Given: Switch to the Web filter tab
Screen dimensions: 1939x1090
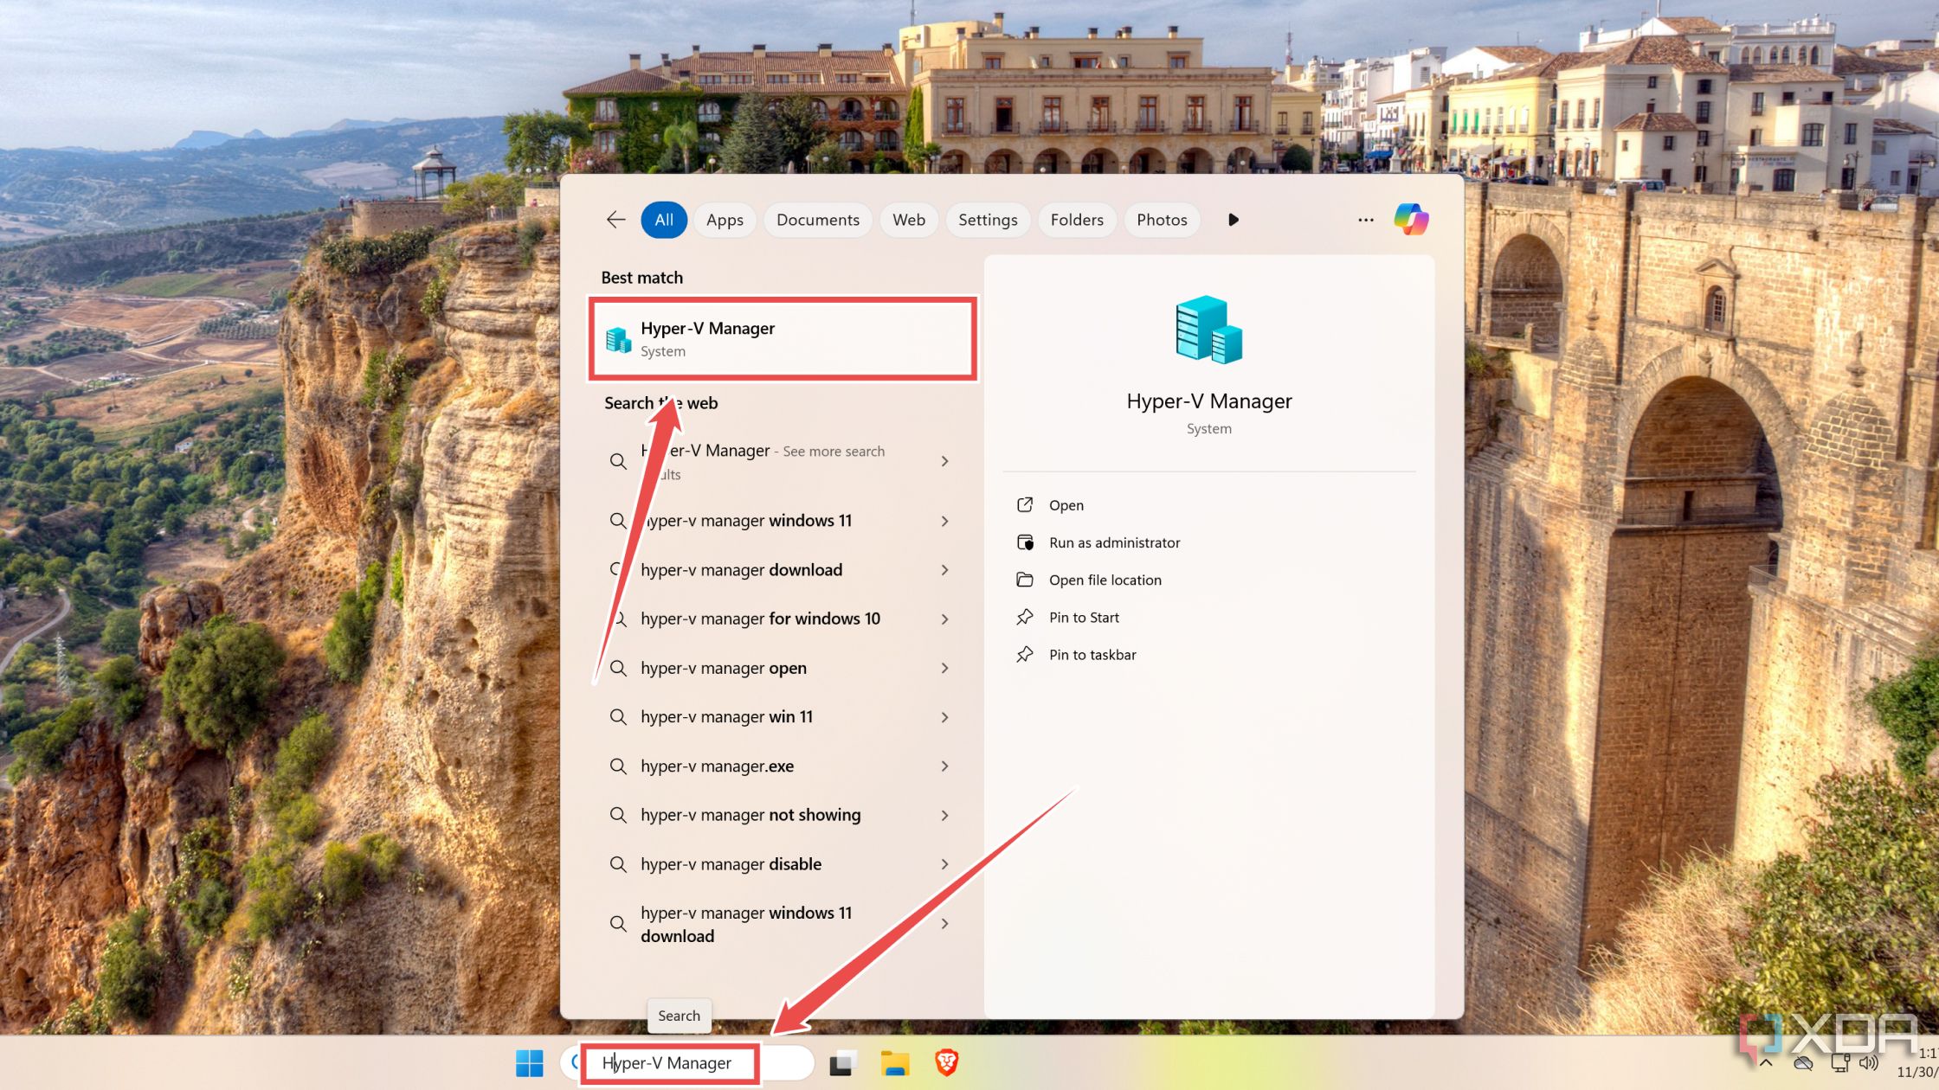Looking at the screenshot, I should point(909,220).
